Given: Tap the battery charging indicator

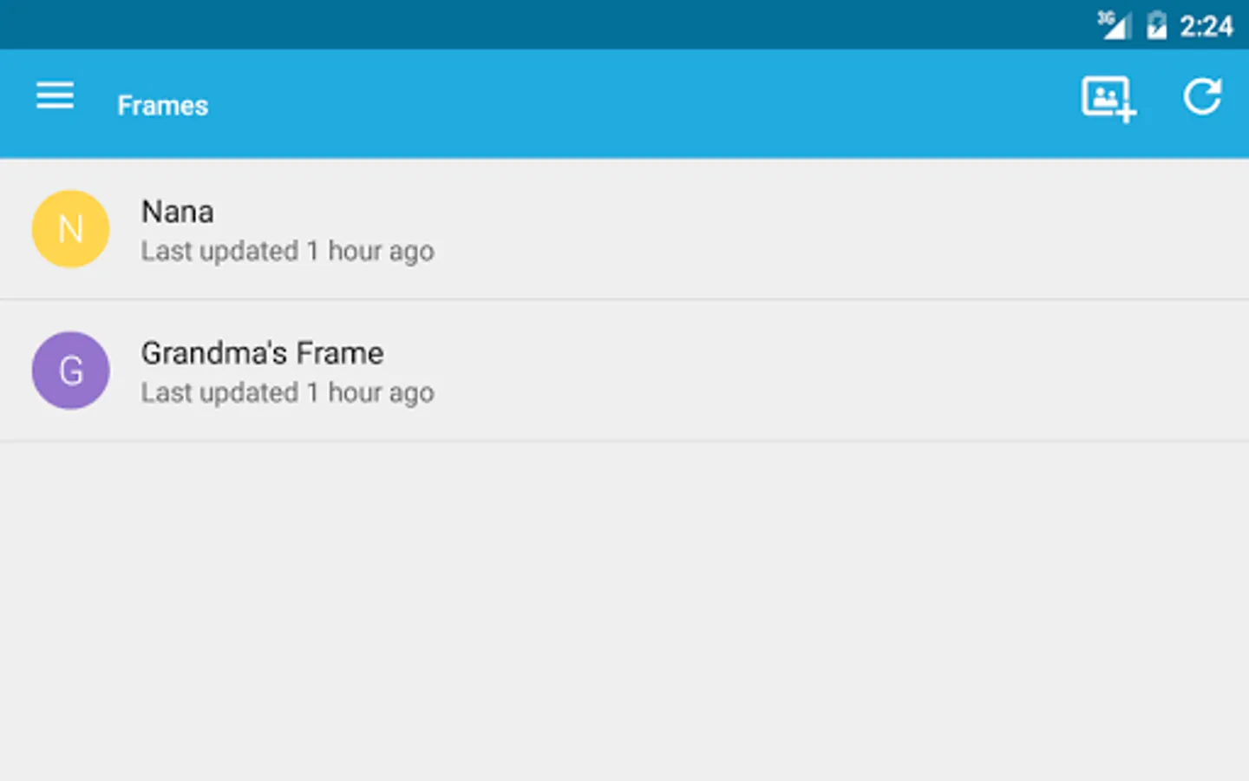Looking at the screenshot, I should pos(1156,25).
